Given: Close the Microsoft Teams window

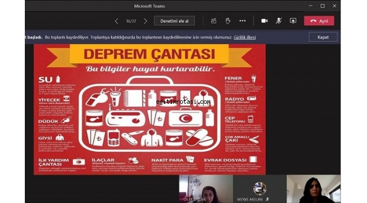Looking at the screenshot, I should click(334, 6).
